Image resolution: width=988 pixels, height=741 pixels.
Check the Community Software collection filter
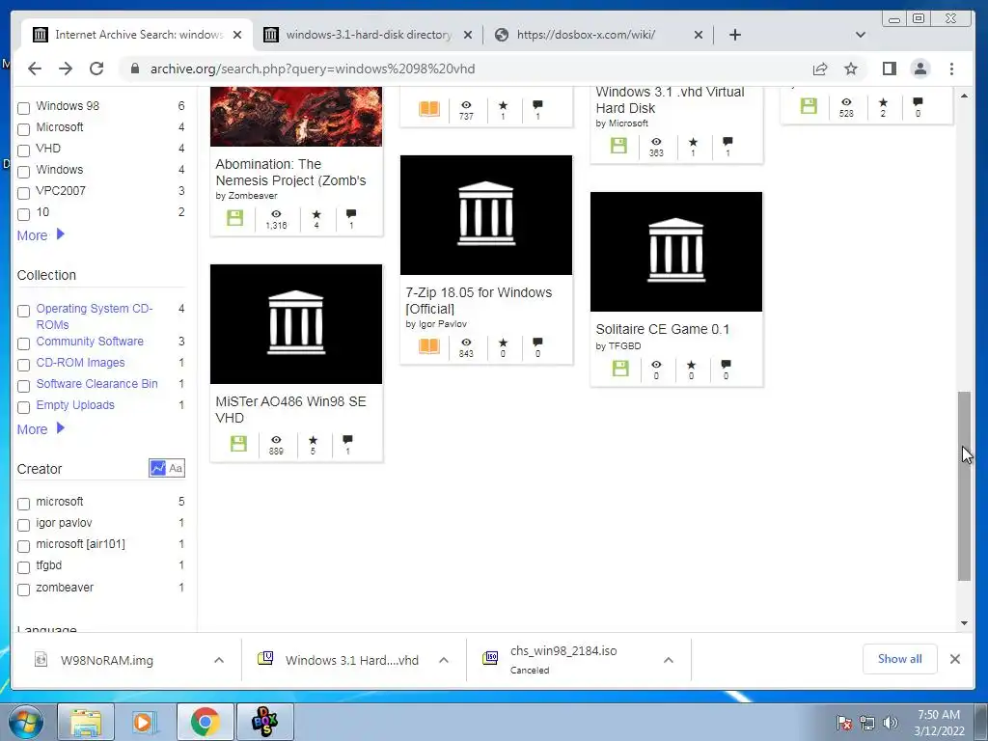23,343
